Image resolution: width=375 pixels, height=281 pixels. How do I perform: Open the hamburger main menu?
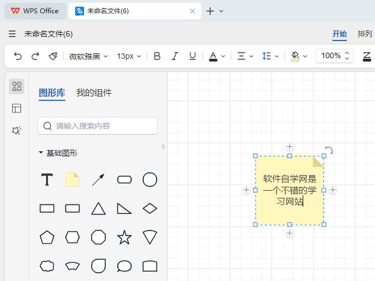pyautogui.click(x=12, y=34)
